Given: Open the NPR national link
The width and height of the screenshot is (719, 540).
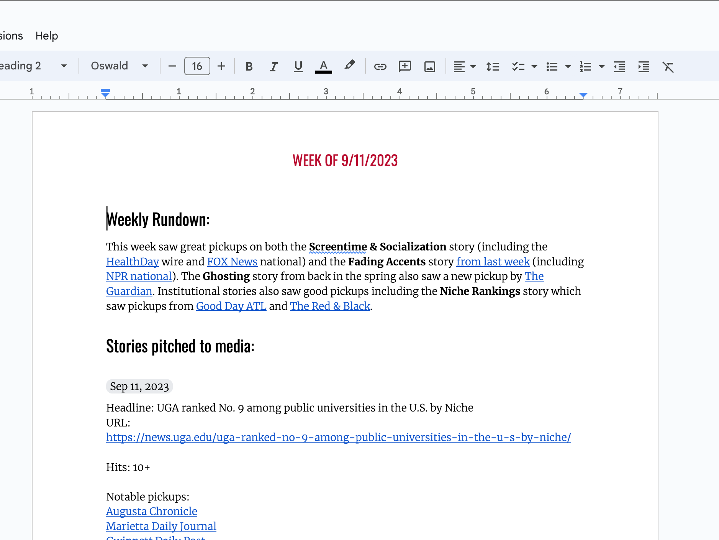Looking at the screenshot, I should tap(139, 276).
